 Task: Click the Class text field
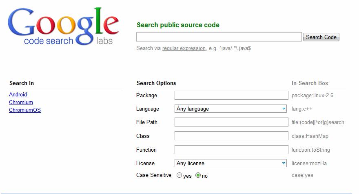tap(231, 136)
